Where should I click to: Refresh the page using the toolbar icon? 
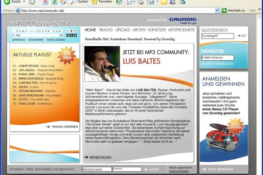pos(54,2)
